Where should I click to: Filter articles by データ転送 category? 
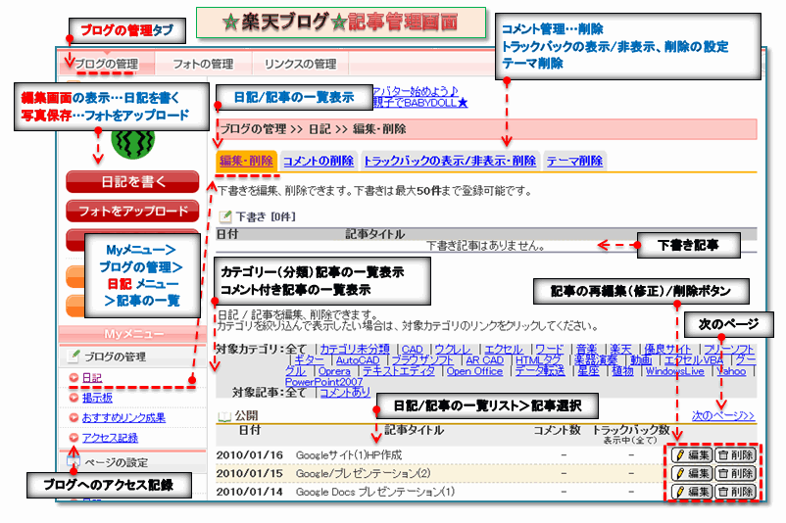click(x=540, y=371)
